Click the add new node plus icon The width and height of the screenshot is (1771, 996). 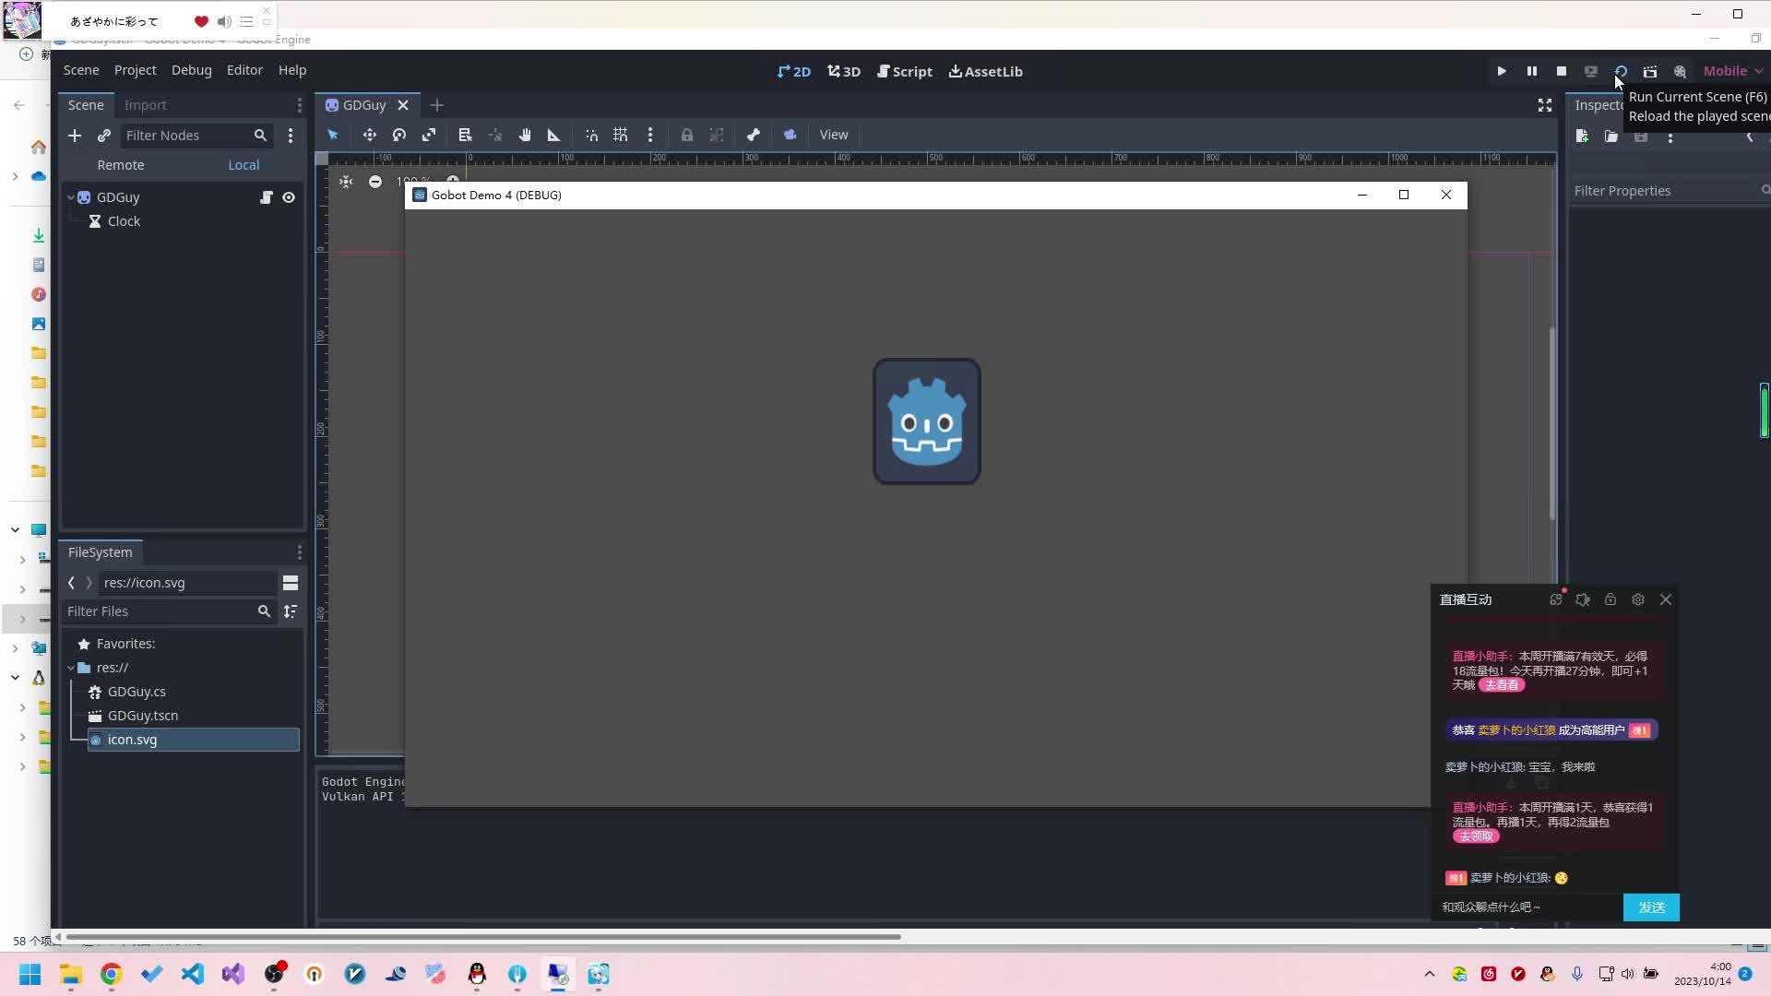(x=75, y=136)
